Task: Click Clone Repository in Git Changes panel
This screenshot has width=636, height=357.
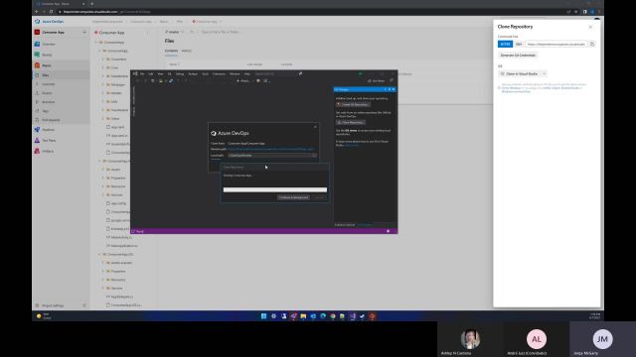Action: (x=351, y=122)
